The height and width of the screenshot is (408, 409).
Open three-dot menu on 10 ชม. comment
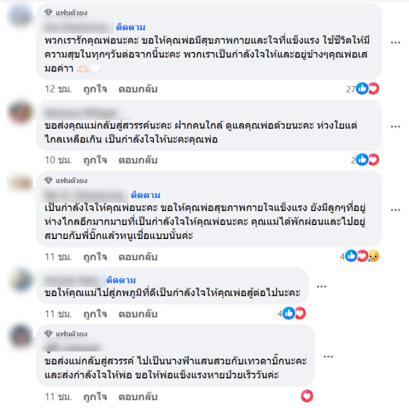coord(395,126)
